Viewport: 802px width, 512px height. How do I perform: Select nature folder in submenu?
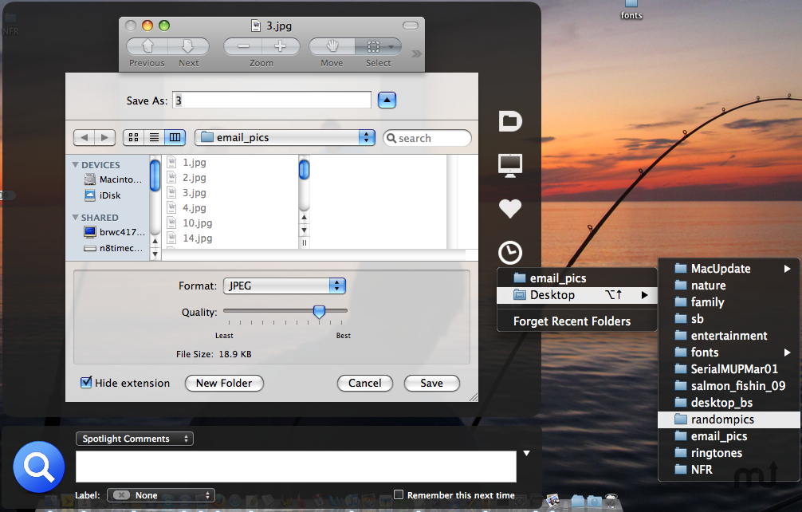pyautogui.click(x=729, y=286)
